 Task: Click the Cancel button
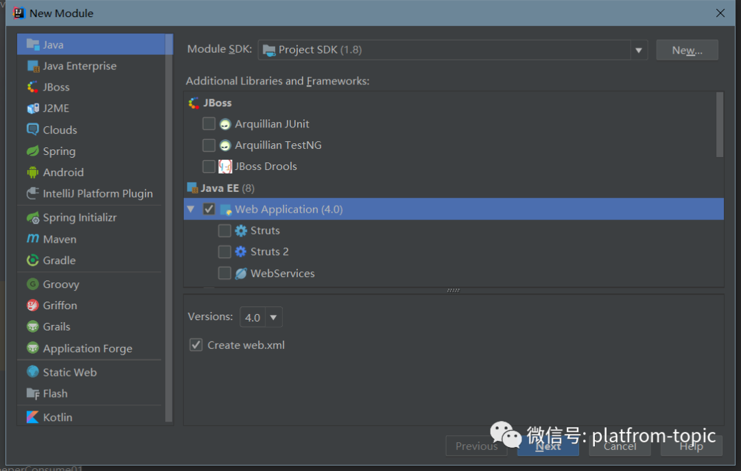click(620, 446)
